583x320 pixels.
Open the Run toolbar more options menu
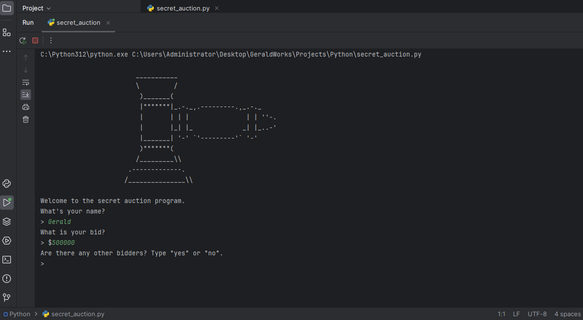(51, 40)
